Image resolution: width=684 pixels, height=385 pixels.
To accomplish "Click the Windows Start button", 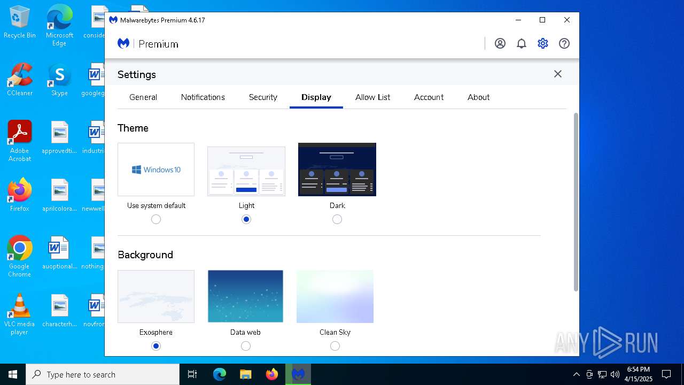I will pyautogui.click(x=13, y=374).
